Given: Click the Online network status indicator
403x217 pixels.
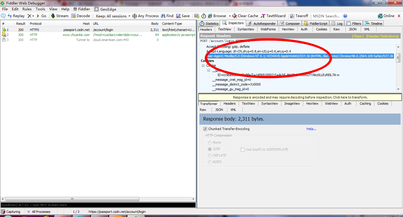Looking at the screenshot, I should point(386,16).
